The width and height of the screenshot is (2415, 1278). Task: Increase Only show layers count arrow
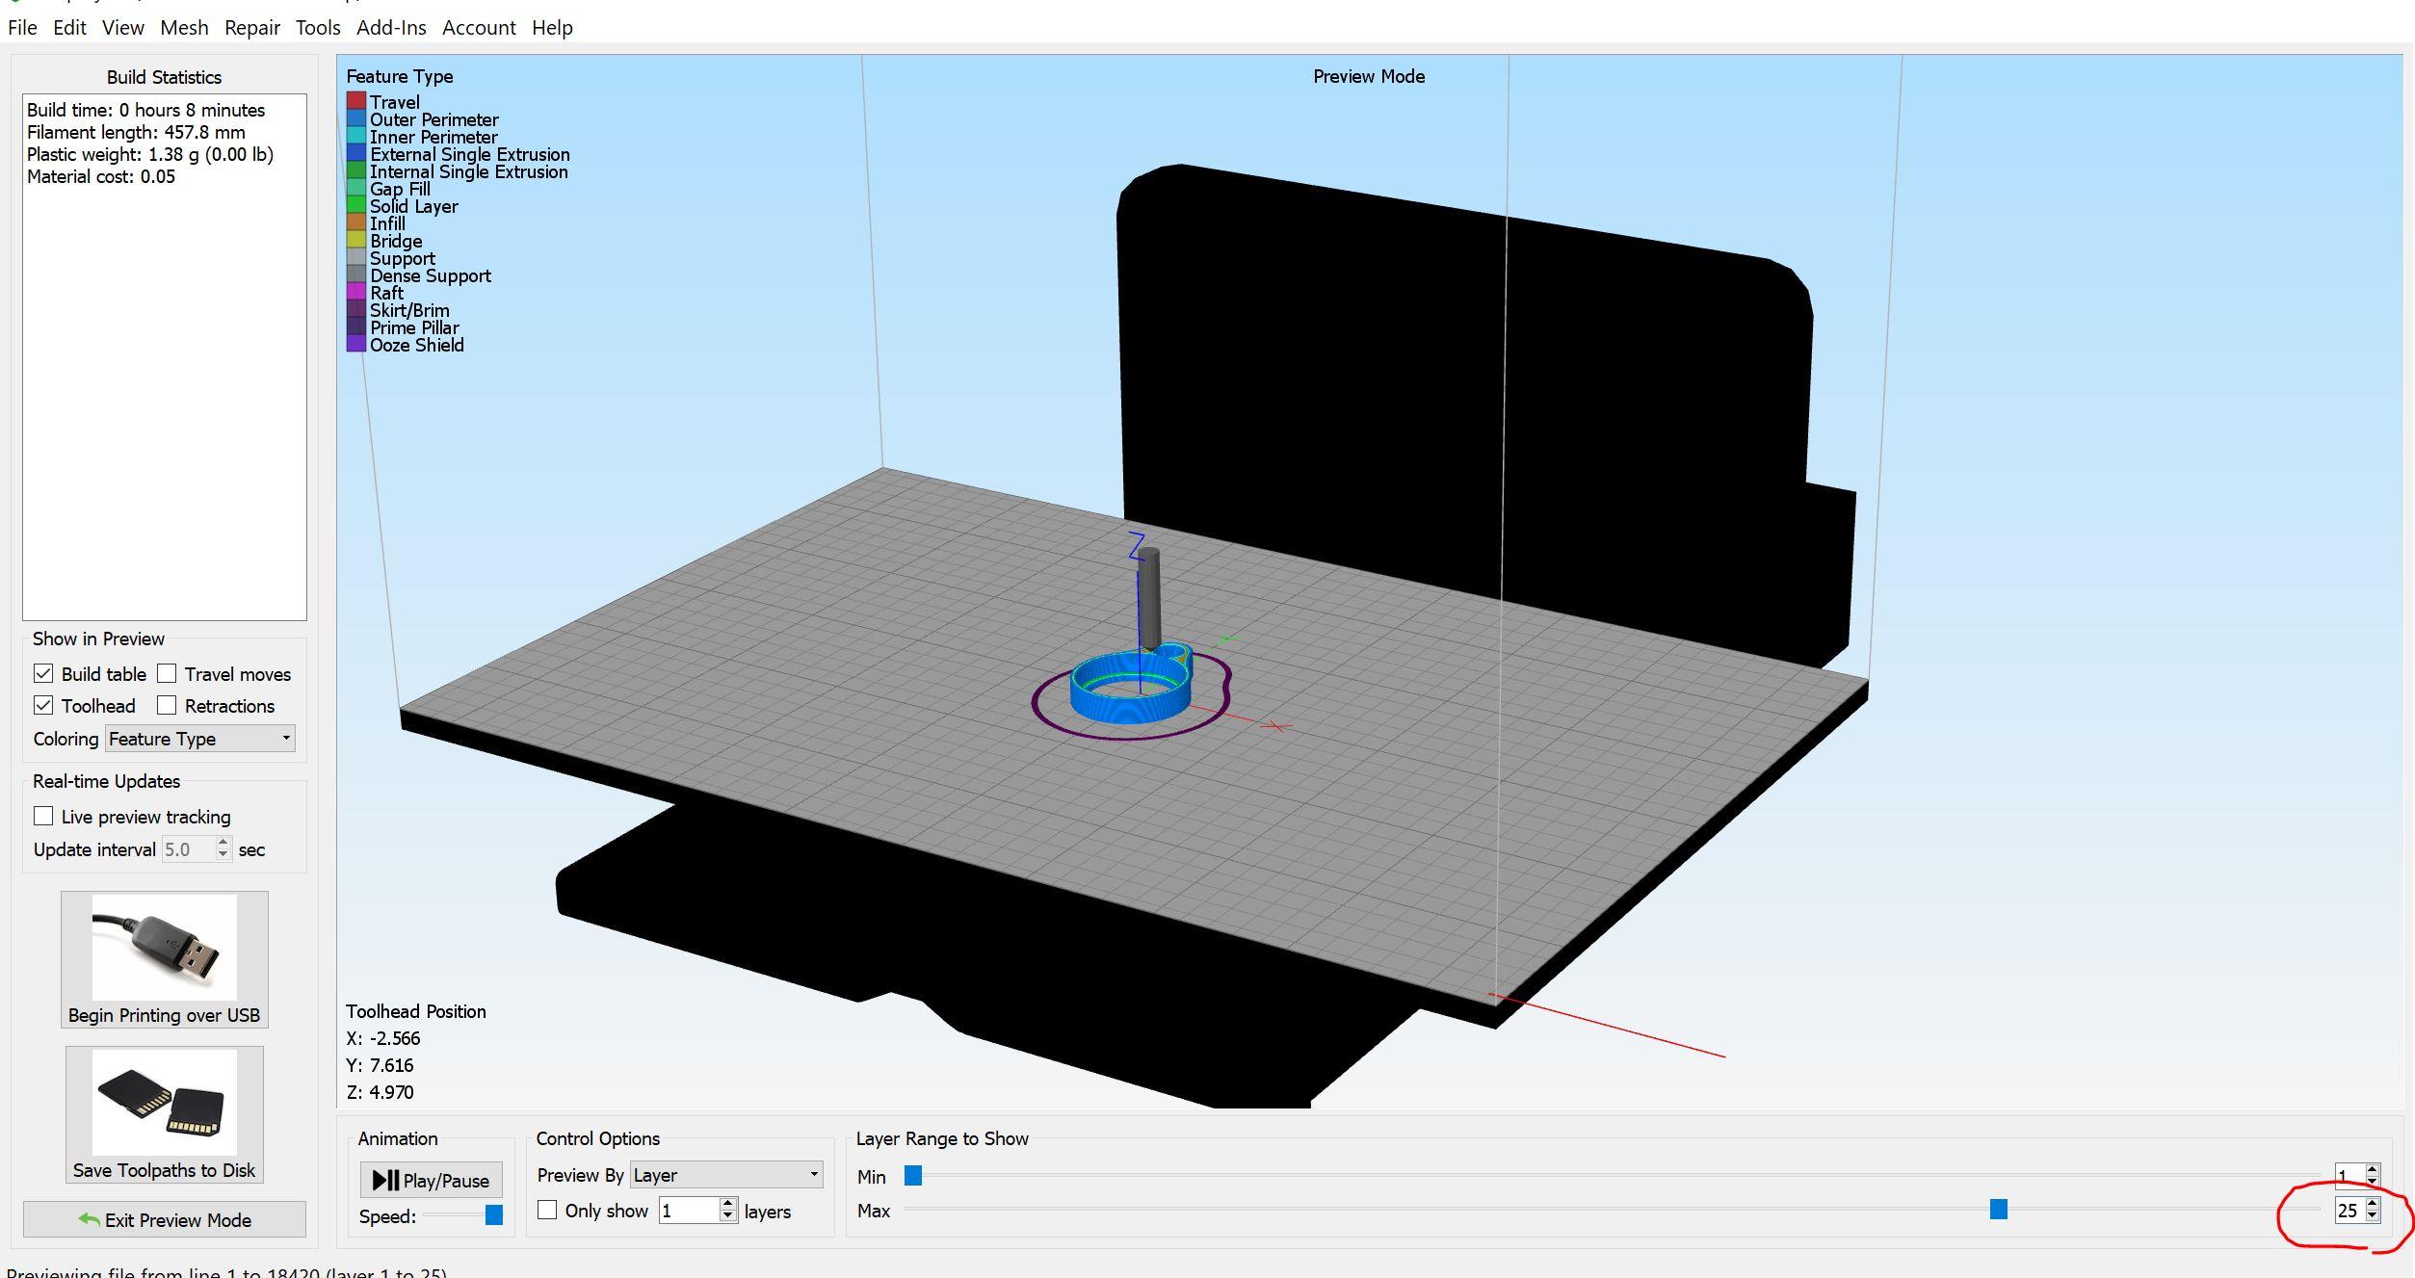(728, 1204)
